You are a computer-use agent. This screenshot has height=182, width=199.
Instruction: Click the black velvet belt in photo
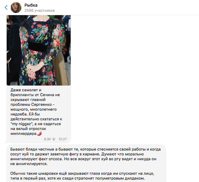37,47
